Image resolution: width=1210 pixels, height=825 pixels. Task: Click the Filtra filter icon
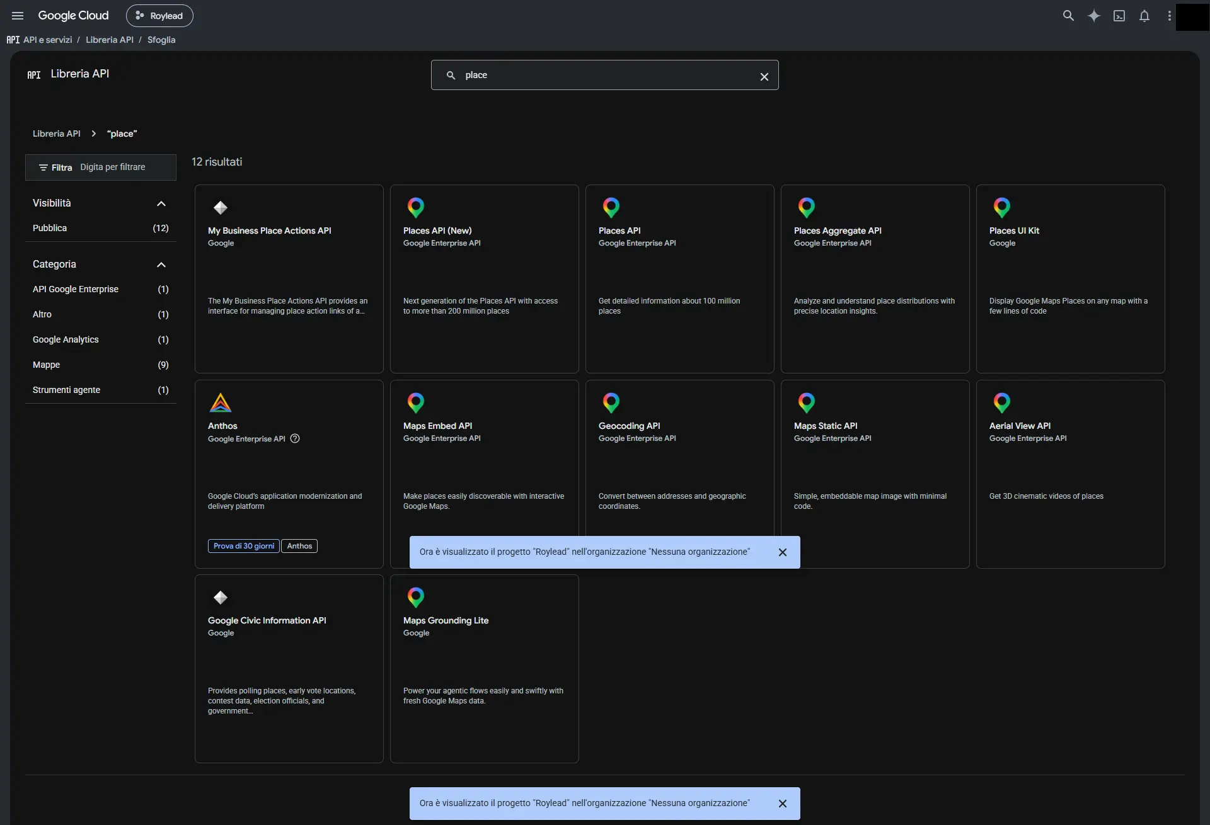(x=43, y=168)
